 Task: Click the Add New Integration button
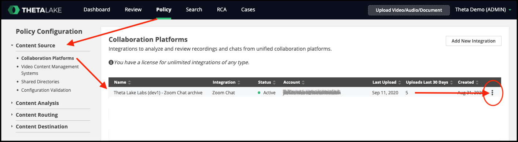tap(473, 41)
